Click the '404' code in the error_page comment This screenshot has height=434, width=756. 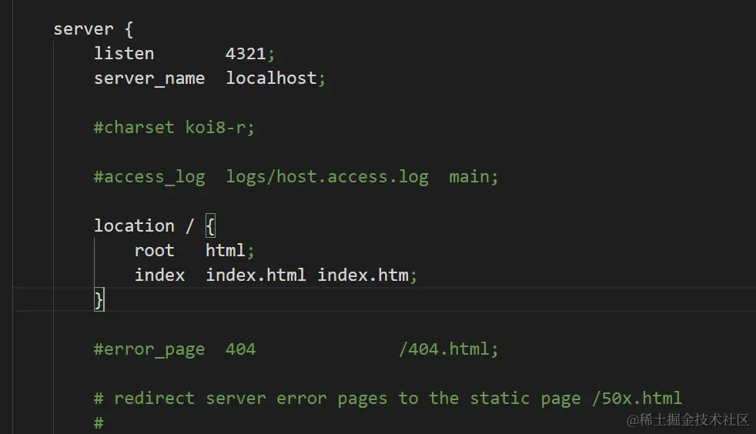pyautogui.click(x=241, y=349)
